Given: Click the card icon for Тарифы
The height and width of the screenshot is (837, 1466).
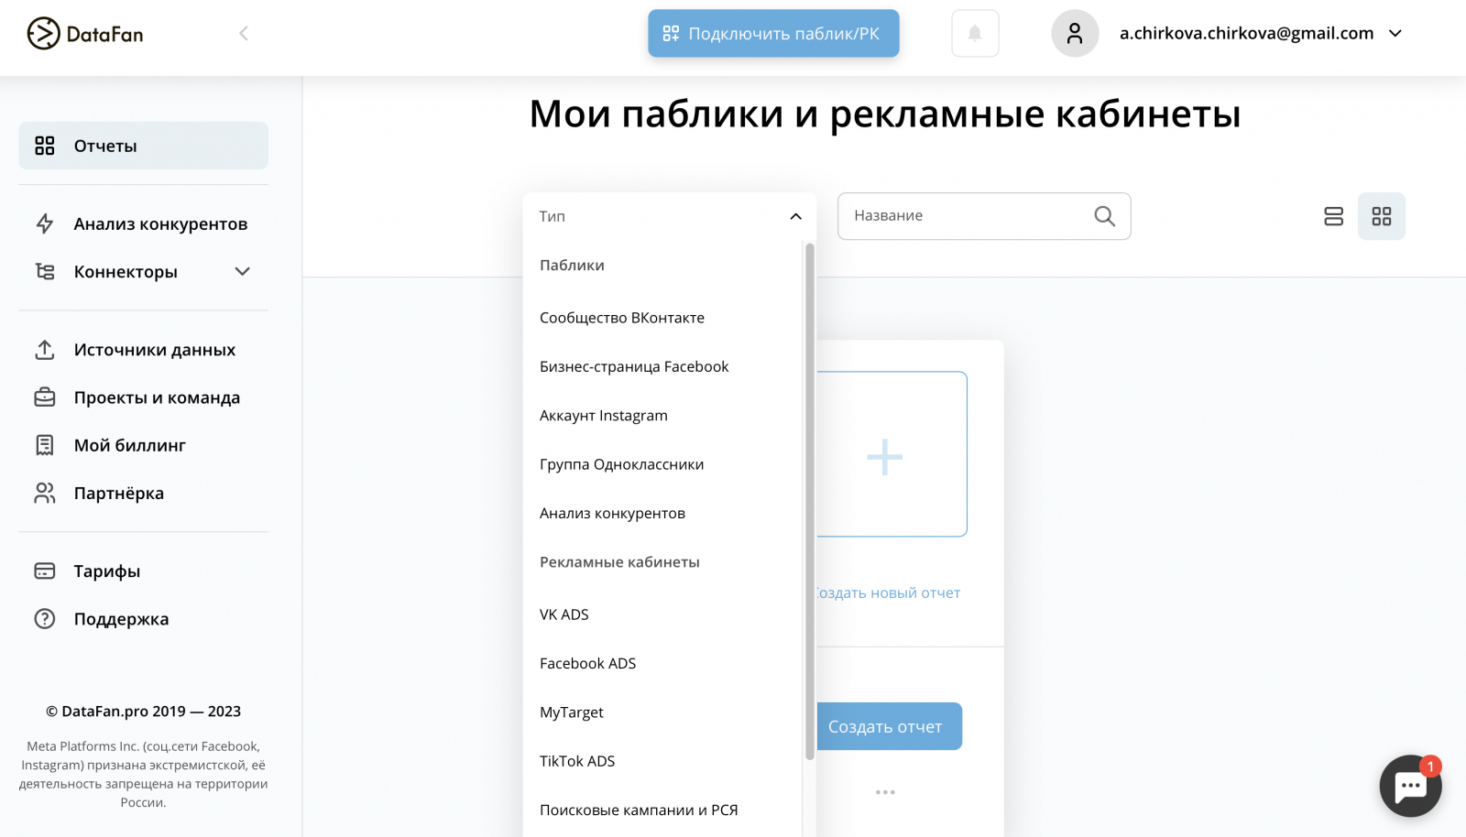Looking at the screenshot, I should [45, 571].
